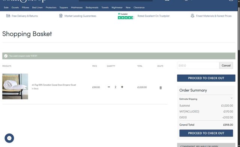Click the guarantees badge icon
This screenshot has width=240, height=147.
click(61, 16)
